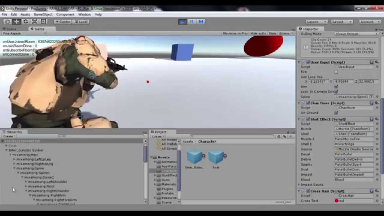Image resolution: width=384 pixels, height=216 pixels.
Task: Open object picker for Dust field
Action: (377, 169)
